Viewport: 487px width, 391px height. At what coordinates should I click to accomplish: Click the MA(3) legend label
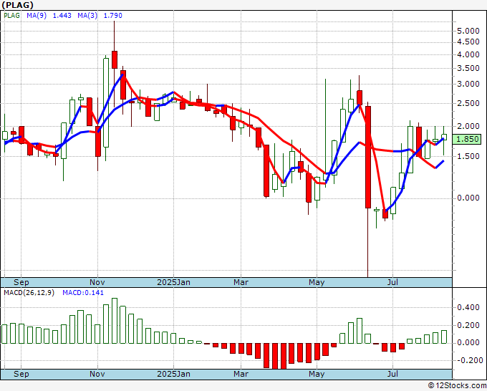(x=87, y=16)
